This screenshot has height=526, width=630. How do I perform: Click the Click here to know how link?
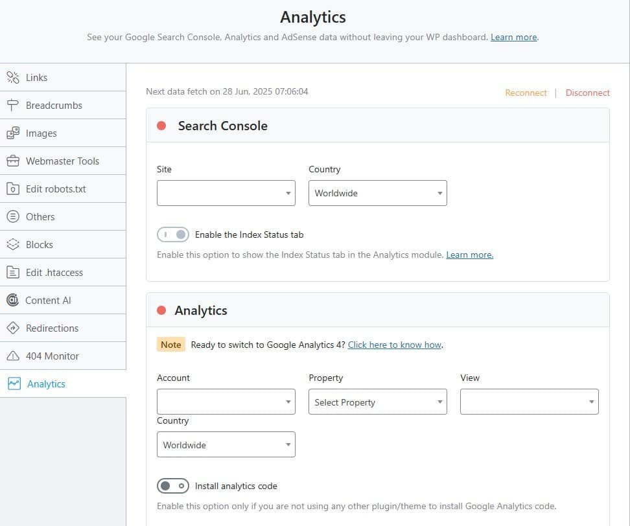click(395, 345)
